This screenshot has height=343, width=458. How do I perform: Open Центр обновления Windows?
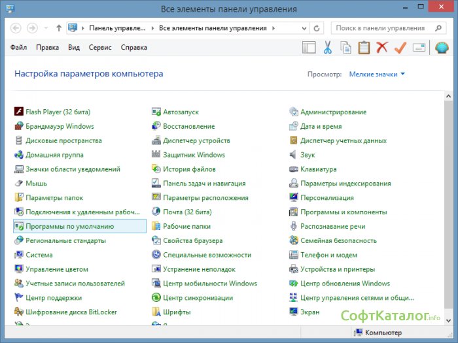[x=344, y=284]
